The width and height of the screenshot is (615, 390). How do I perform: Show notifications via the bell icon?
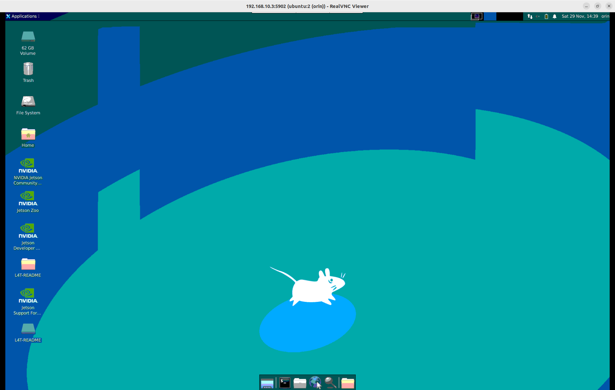[x=554, y=16]
